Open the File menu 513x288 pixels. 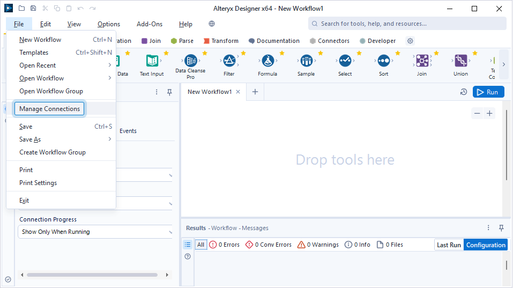(19, 24)
